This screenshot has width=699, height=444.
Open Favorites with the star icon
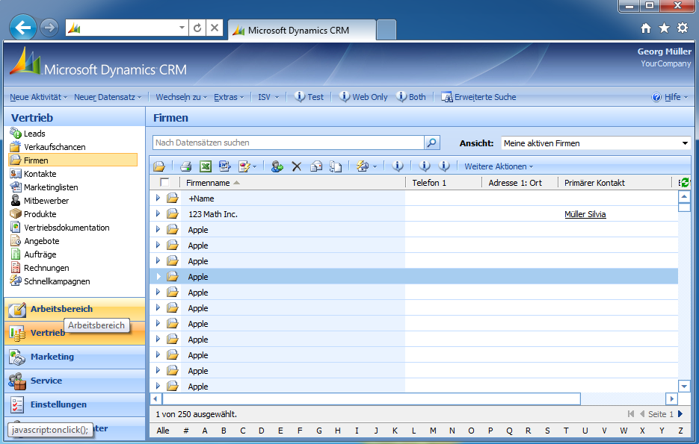pyautogui.click(x=664, y=28)
